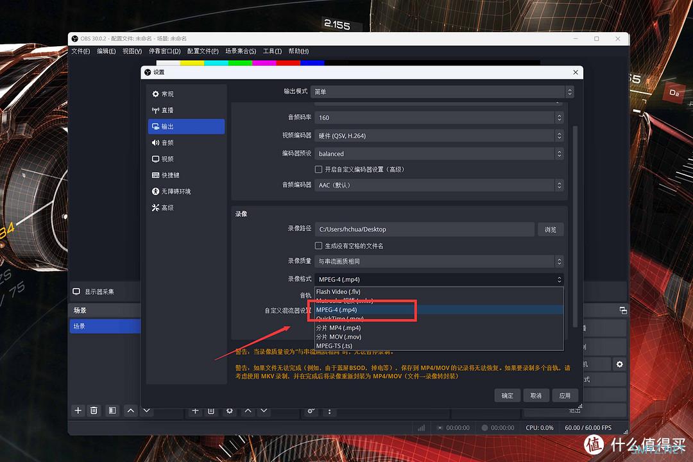The height and width of the screenshot is (462, 693).
Task: Select 输出 settings category
Action: coord(186,126)
